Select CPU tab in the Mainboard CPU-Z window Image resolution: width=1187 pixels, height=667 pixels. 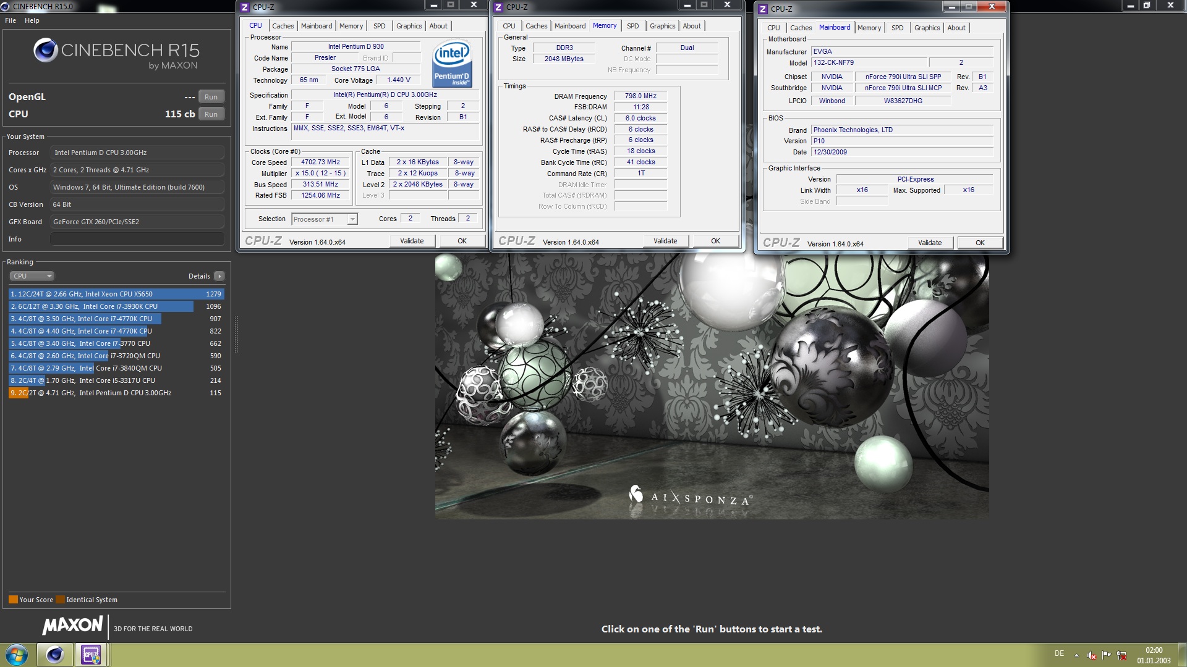[x=773, y=28]
